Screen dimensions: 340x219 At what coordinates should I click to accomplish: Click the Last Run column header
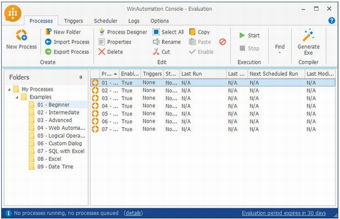coord(203,74)
